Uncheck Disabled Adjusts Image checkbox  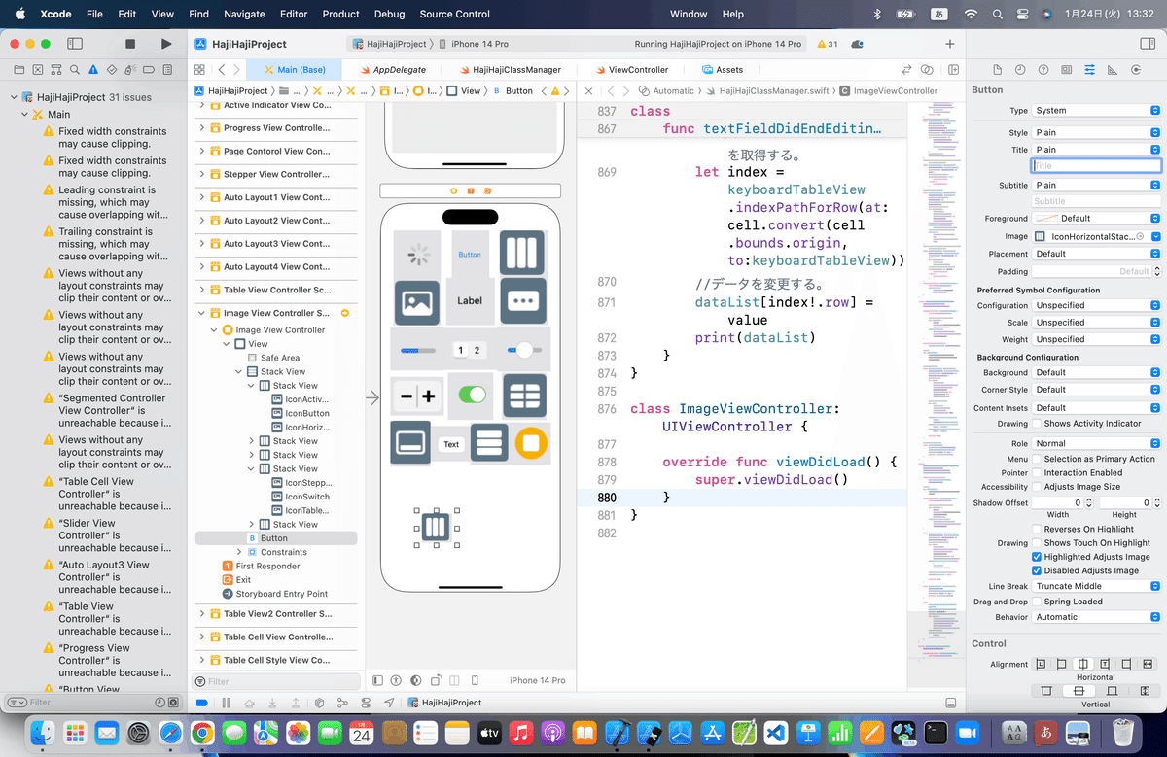click(x=1037, y=570)
